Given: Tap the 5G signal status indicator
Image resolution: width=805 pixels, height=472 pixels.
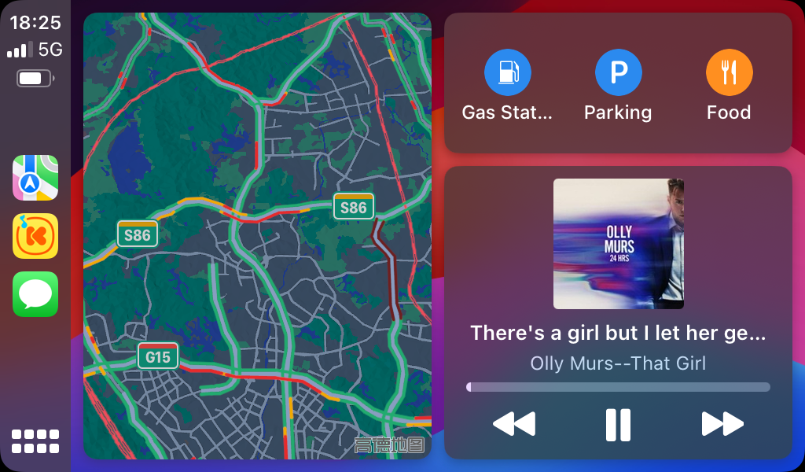Looking at the screenshot, I should (x=35, y=50).
